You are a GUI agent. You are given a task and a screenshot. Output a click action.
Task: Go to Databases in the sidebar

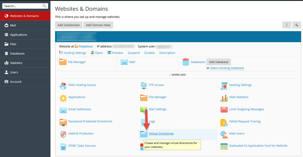tap(17, 53)
